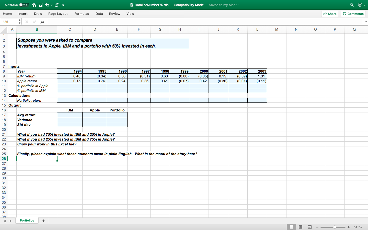Select the 'Inputs' section heading
The height and width of the screenshot is (230, 368).
tap(14, 66)
